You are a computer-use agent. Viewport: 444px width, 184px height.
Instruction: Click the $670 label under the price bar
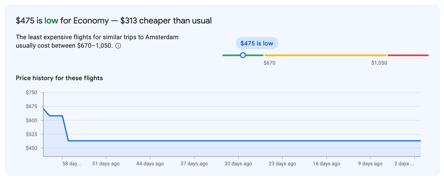[269, 63]
